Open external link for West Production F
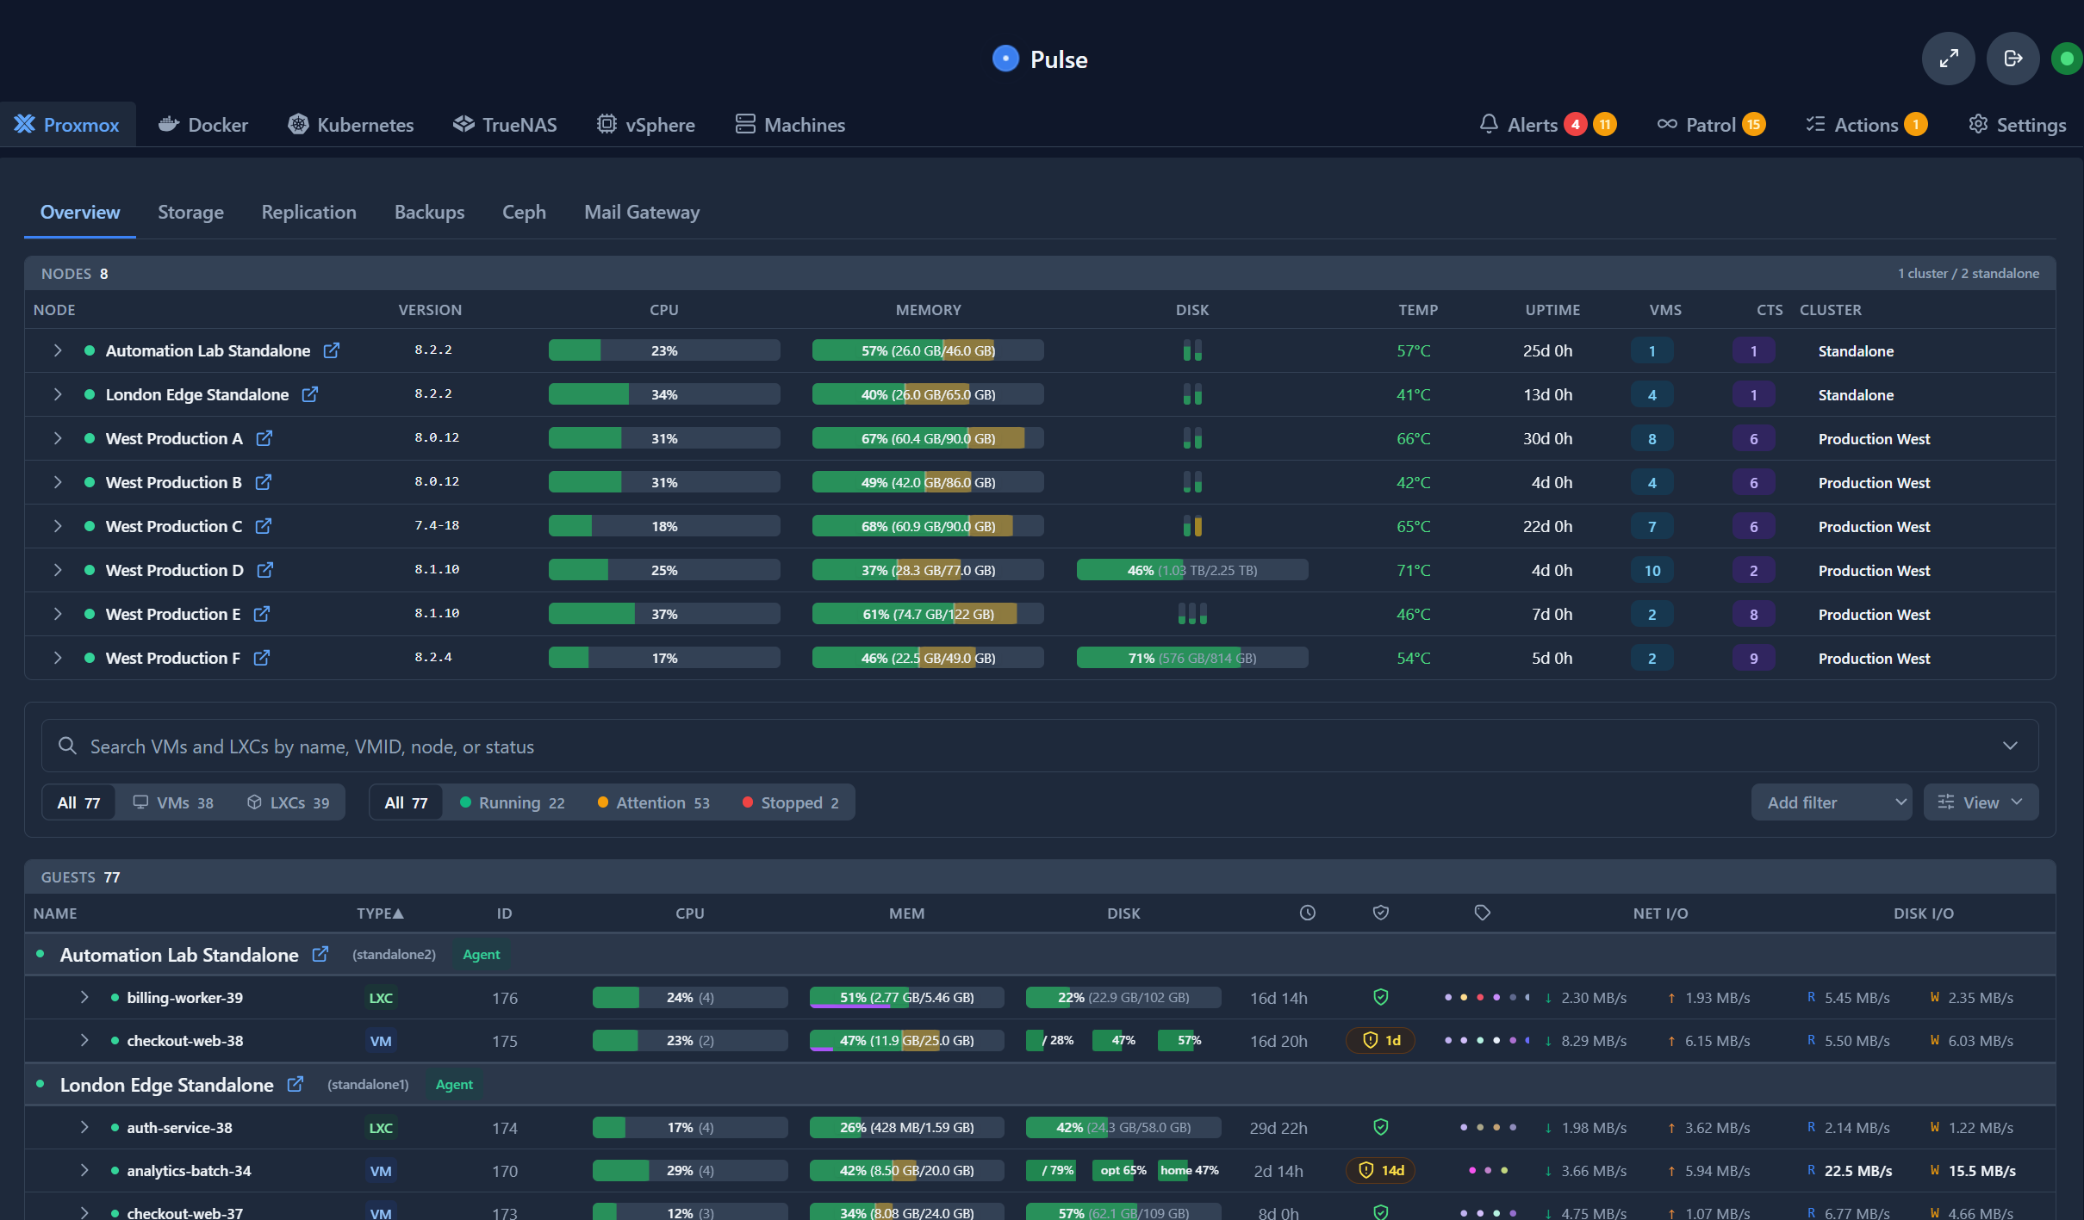The image size is (2084, 1220). 262,658
